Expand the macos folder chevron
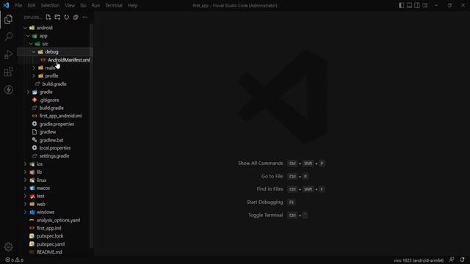Screen dimensions: 470x264 (x=25, y=188)
